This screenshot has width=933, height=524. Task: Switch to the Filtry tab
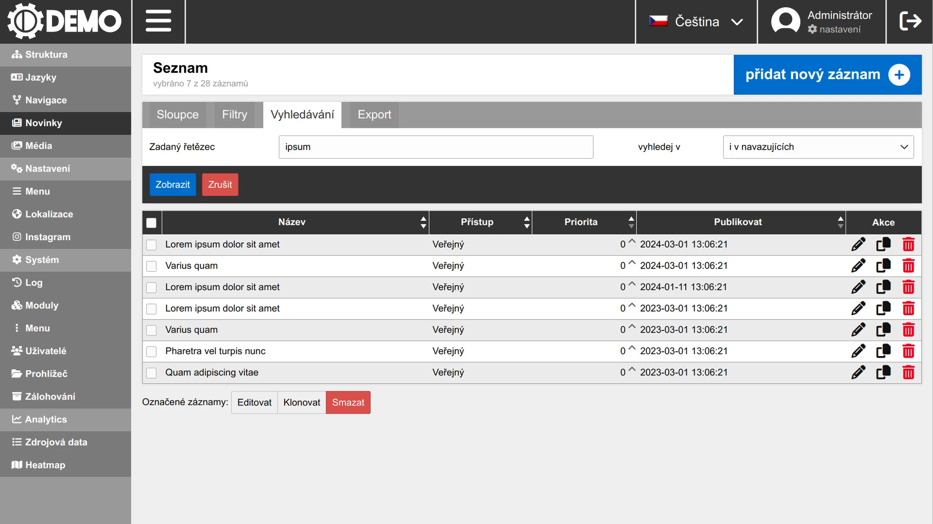click(x=235, y=115)
